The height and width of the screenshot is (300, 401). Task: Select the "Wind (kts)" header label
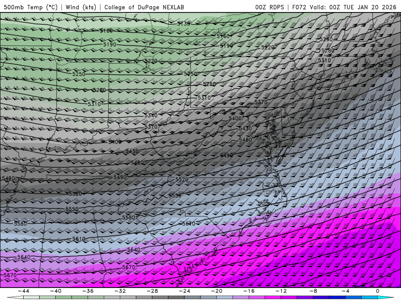[81, 7]
